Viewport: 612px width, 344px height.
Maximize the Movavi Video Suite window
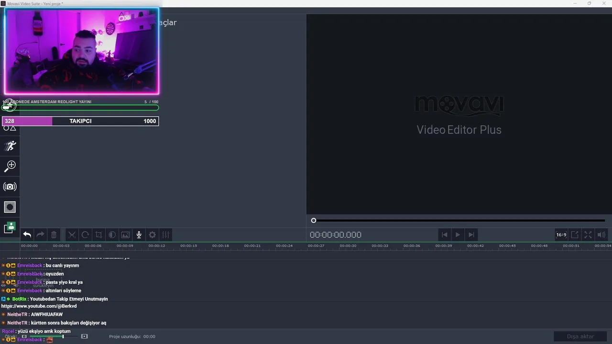589,3
